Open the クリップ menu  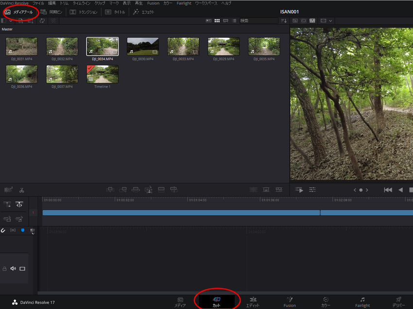[100, 3]
